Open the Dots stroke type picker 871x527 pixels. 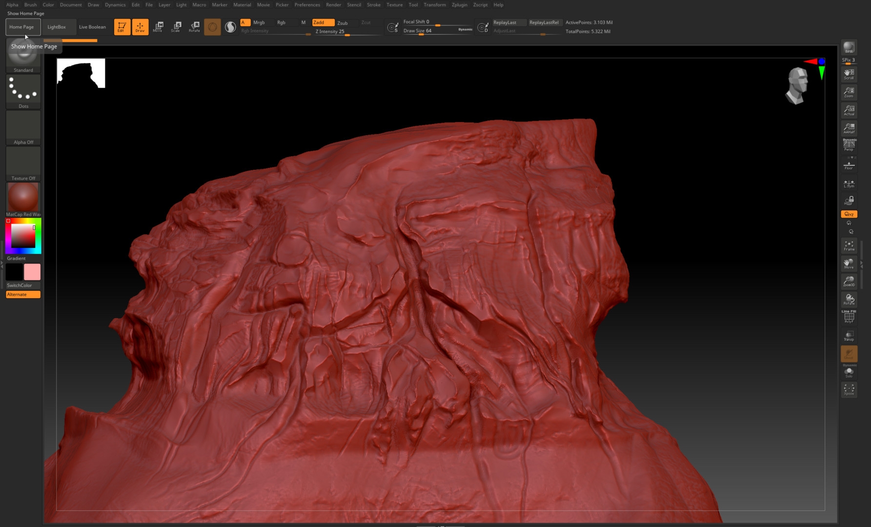[x=23, y=92]
